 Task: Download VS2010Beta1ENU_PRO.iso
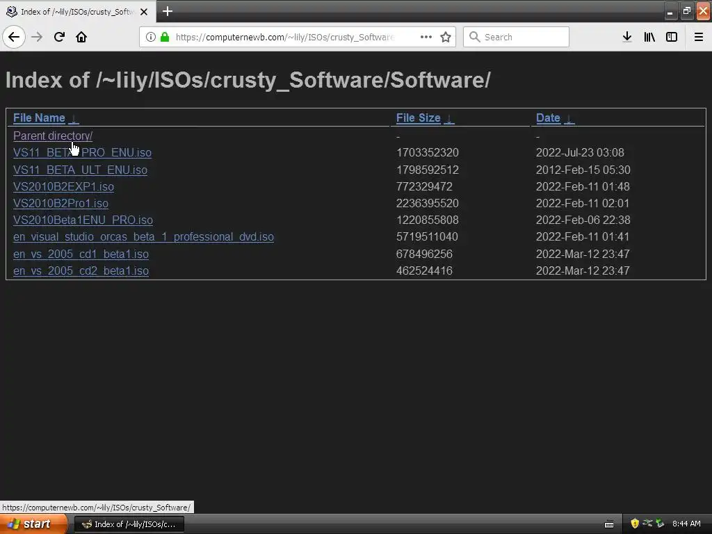pos(83,220)
